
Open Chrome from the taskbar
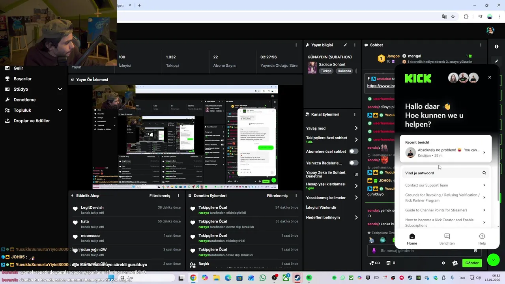193,278
